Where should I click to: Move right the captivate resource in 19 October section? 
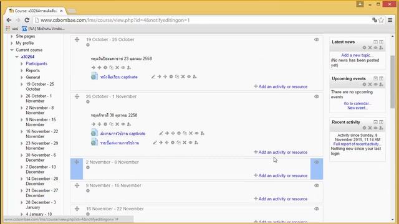tap(159, 77)
